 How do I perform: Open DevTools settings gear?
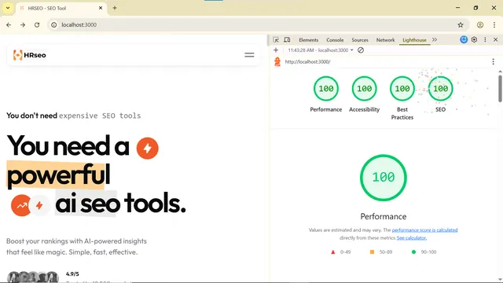tap(474, 39)
